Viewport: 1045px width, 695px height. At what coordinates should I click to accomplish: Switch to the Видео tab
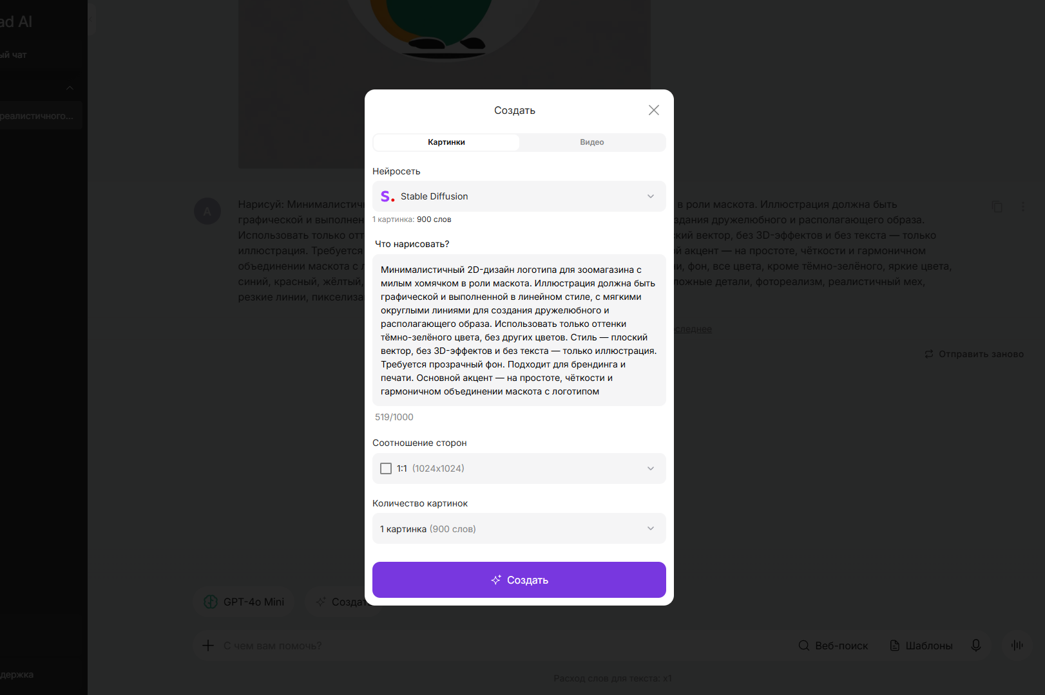coord(592,142)
